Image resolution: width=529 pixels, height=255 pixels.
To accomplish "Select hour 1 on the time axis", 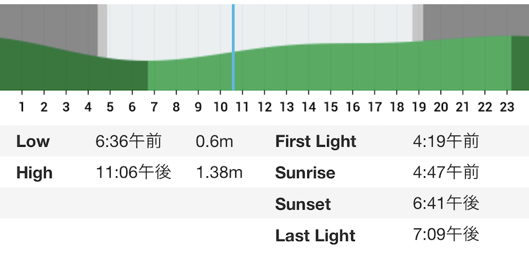I will (22, 107).
